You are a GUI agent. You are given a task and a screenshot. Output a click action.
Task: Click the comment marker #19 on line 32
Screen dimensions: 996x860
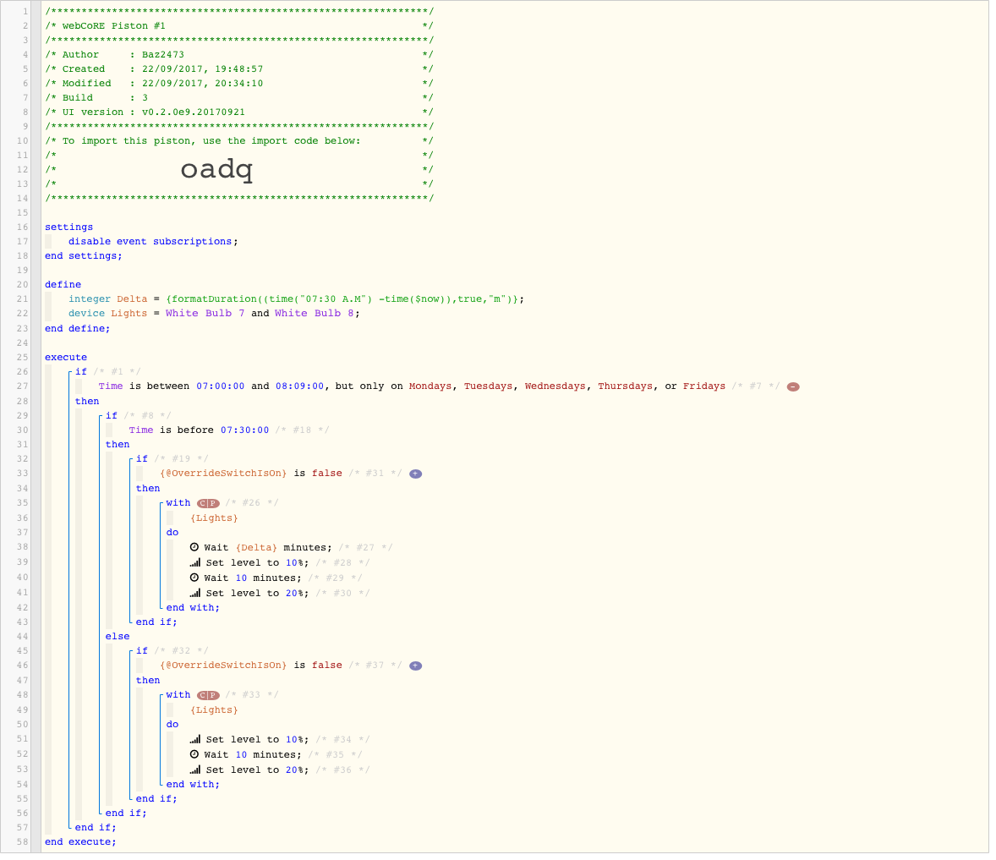181,458
